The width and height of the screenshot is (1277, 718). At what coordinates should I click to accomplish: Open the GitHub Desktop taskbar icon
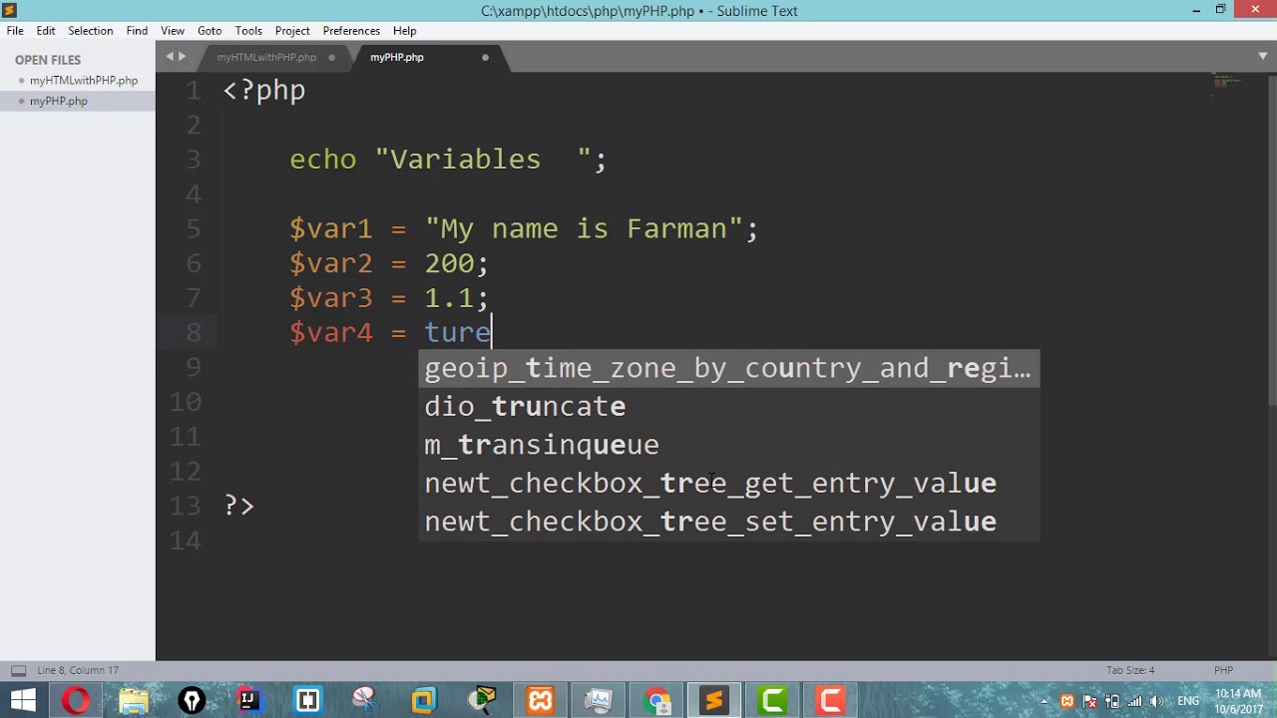192,700
